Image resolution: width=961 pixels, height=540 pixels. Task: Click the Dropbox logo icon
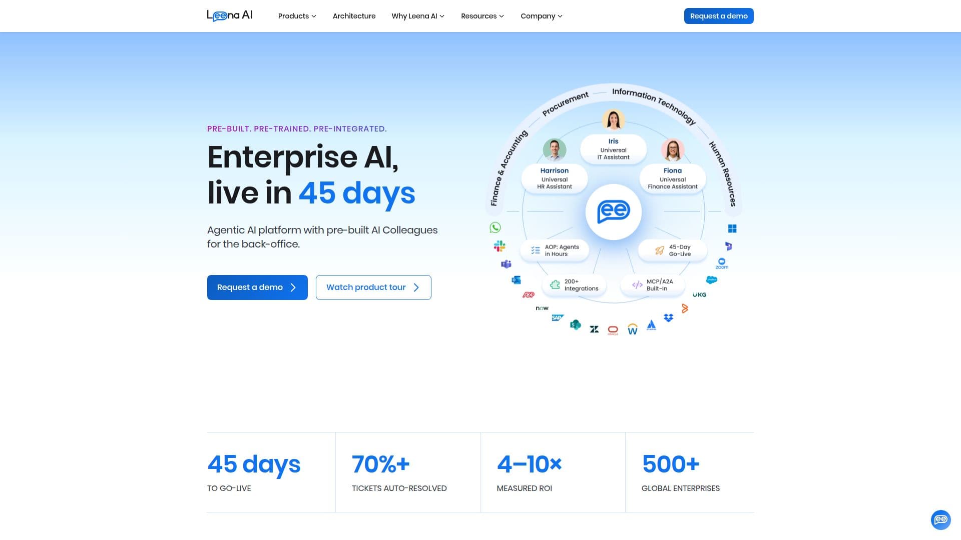(669, 317)
